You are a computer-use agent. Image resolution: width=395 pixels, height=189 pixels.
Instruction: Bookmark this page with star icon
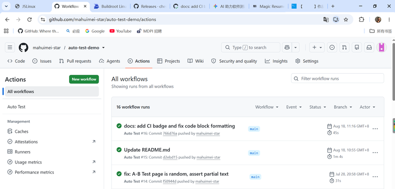346,20
